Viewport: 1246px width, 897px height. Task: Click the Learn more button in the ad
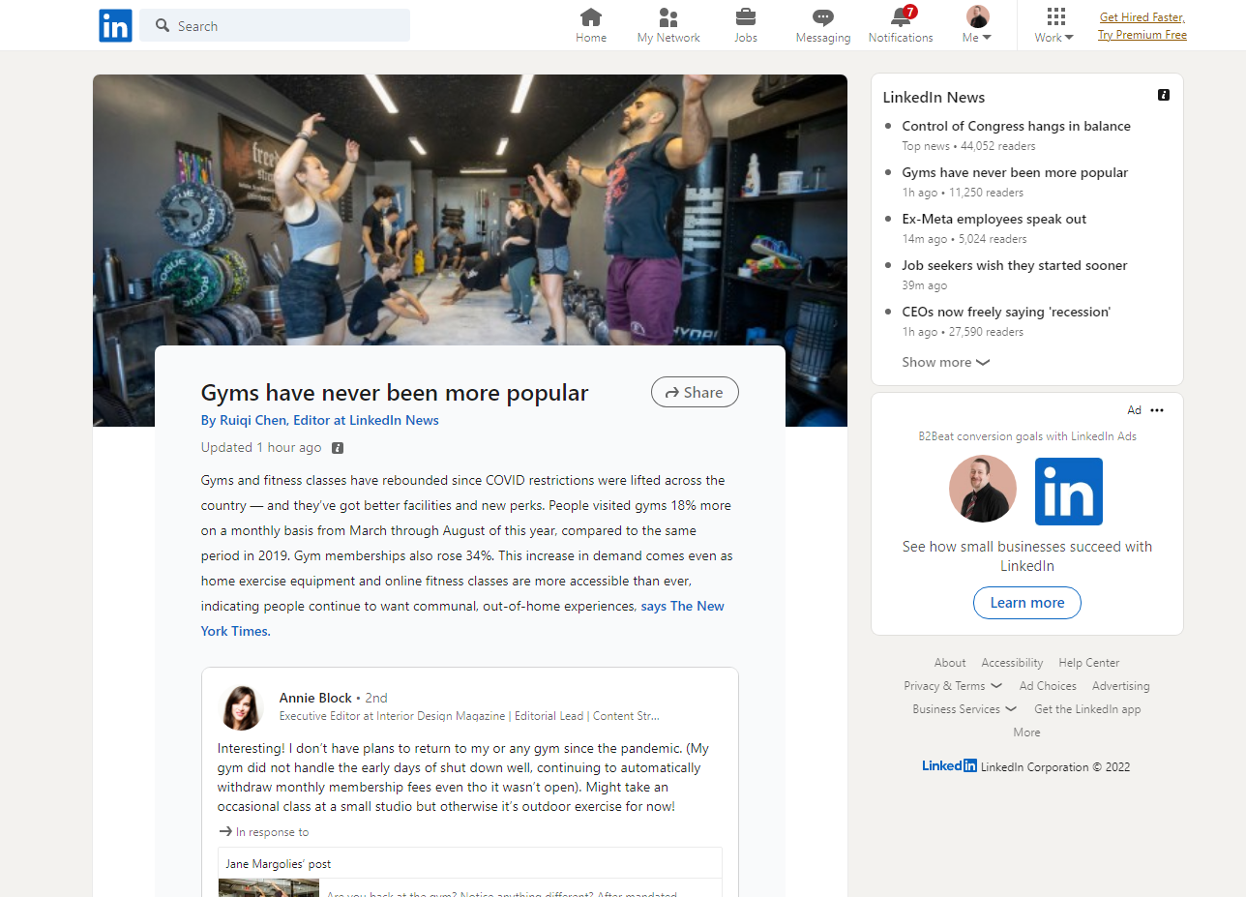coord(1026,603)
